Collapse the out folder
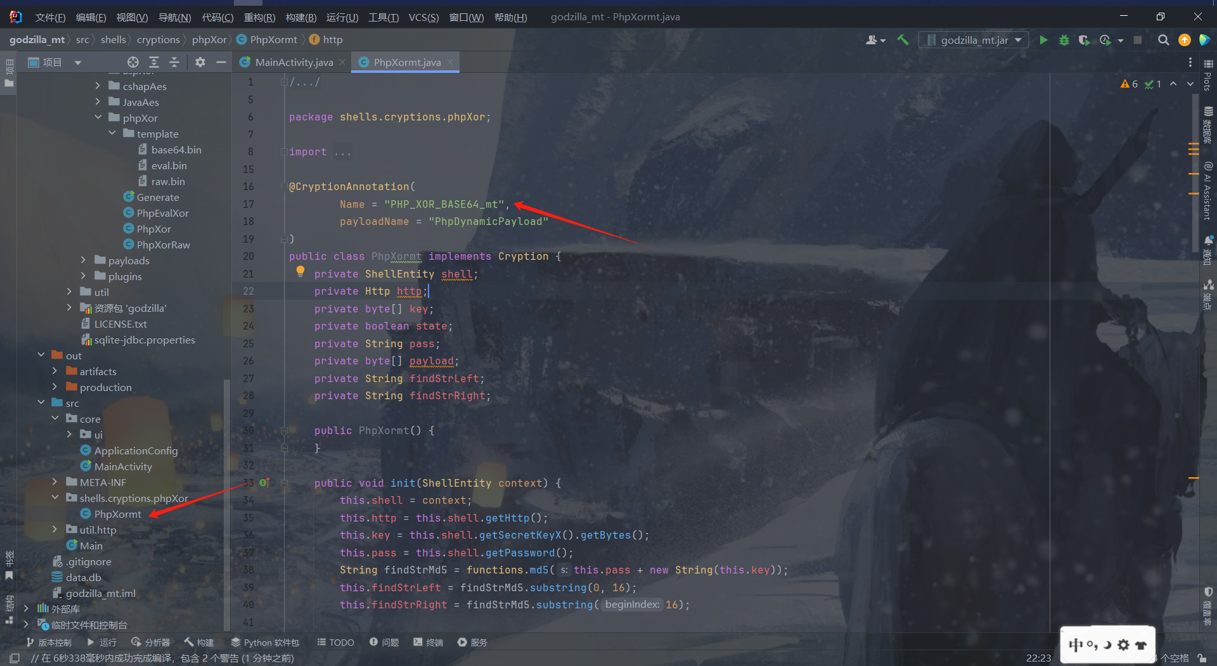 click(x=41, y=355)
